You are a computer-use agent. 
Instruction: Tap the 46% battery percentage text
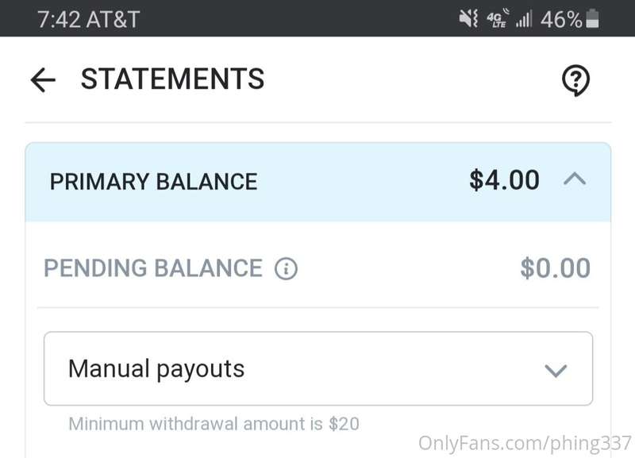point(561,19)
